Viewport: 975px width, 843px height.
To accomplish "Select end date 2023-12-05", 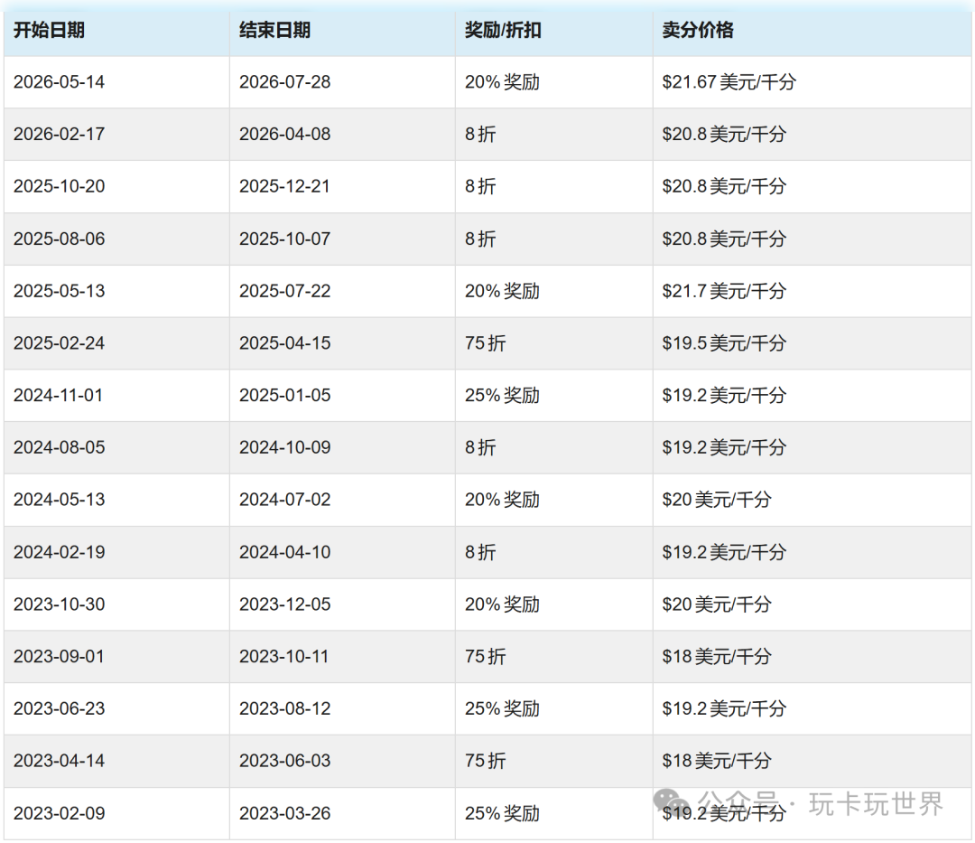I will pos(284,604).
